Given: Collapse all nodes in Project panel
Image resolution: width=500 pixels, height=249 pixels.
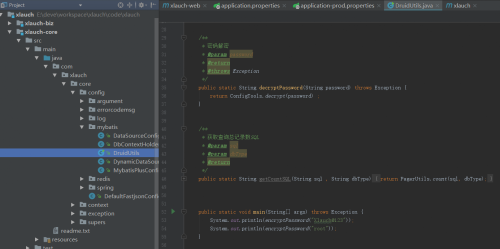Looking at the screenshot, I should [x=129, y=5].
